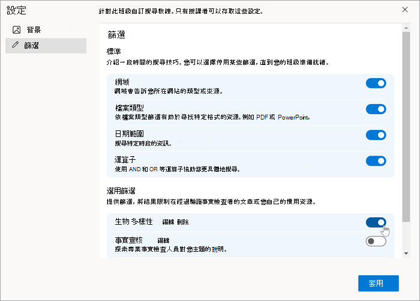The height and width of the screenshot is (301, 420).
Task: Close the 設定 dialog with X
Action: [x=405, y=10]
